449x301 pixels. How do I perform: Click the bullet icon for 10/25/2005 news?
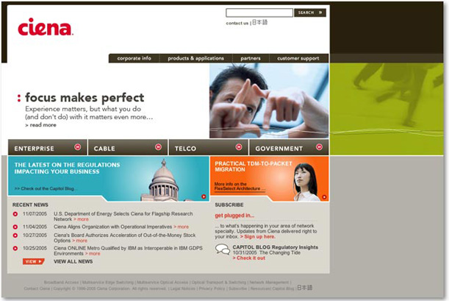tap(15, 248)
